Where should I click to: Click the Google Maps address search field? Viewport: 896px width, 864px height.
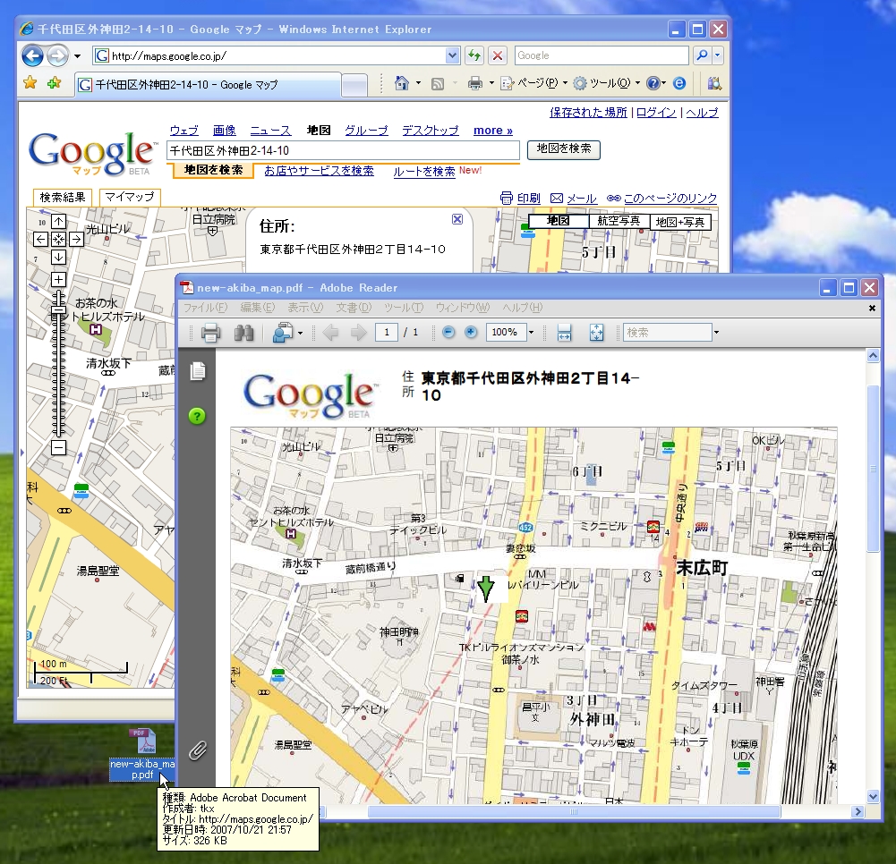click(343, 151)
